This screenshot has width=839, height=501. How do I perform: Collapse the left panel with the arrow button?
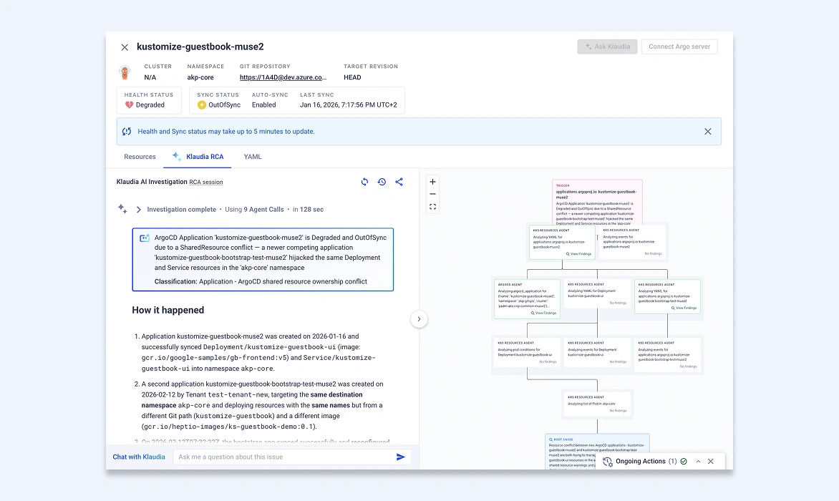[x=419, y=319]
